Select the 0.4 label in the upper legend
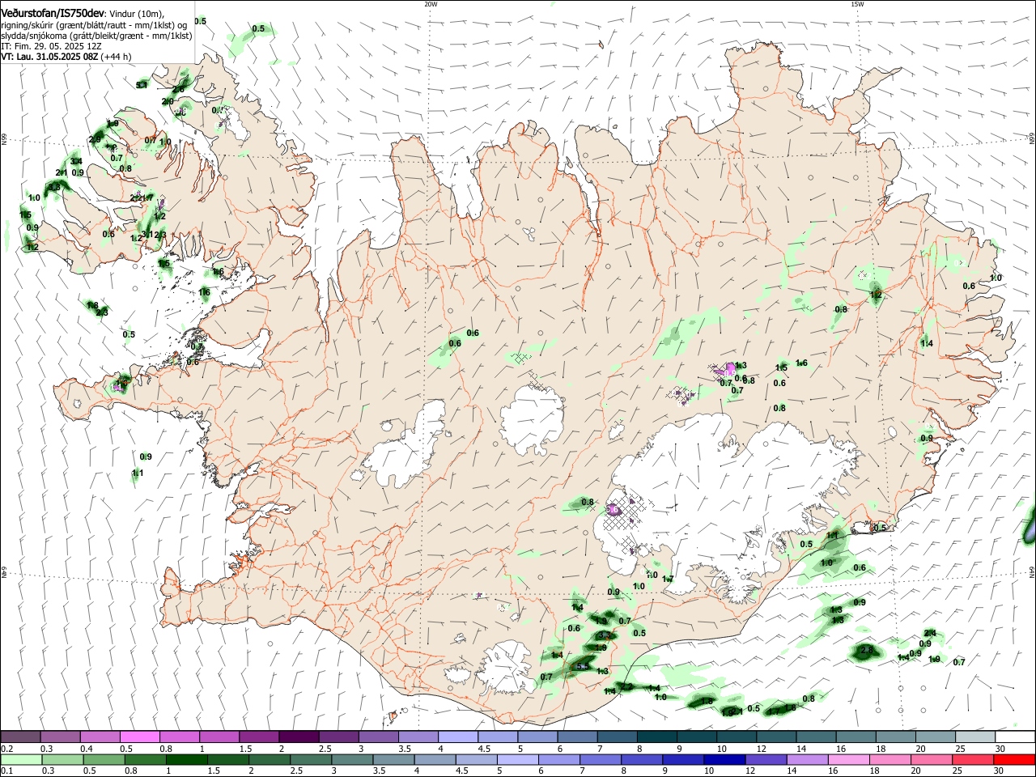Image resolution: width=1036 pixels, height=777 pixels. pyautogui.click(x=87, y=749)
